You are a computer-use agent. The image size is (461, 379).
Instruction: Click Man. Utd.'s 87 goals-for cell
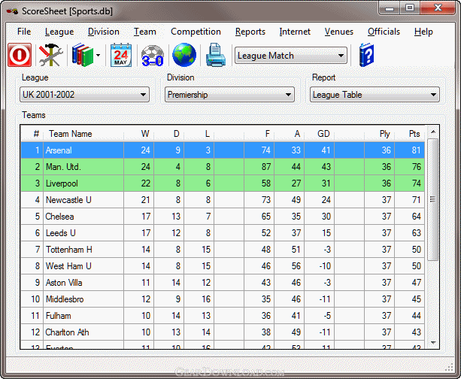coord(259,167)
